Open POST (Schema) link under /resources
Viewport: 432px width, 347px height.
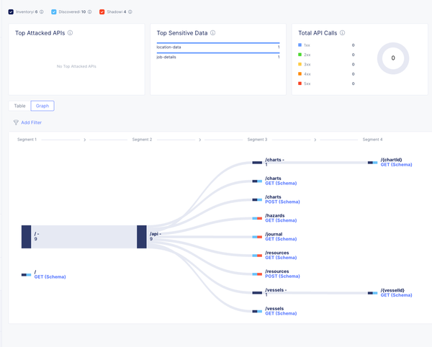coord(282,276)
